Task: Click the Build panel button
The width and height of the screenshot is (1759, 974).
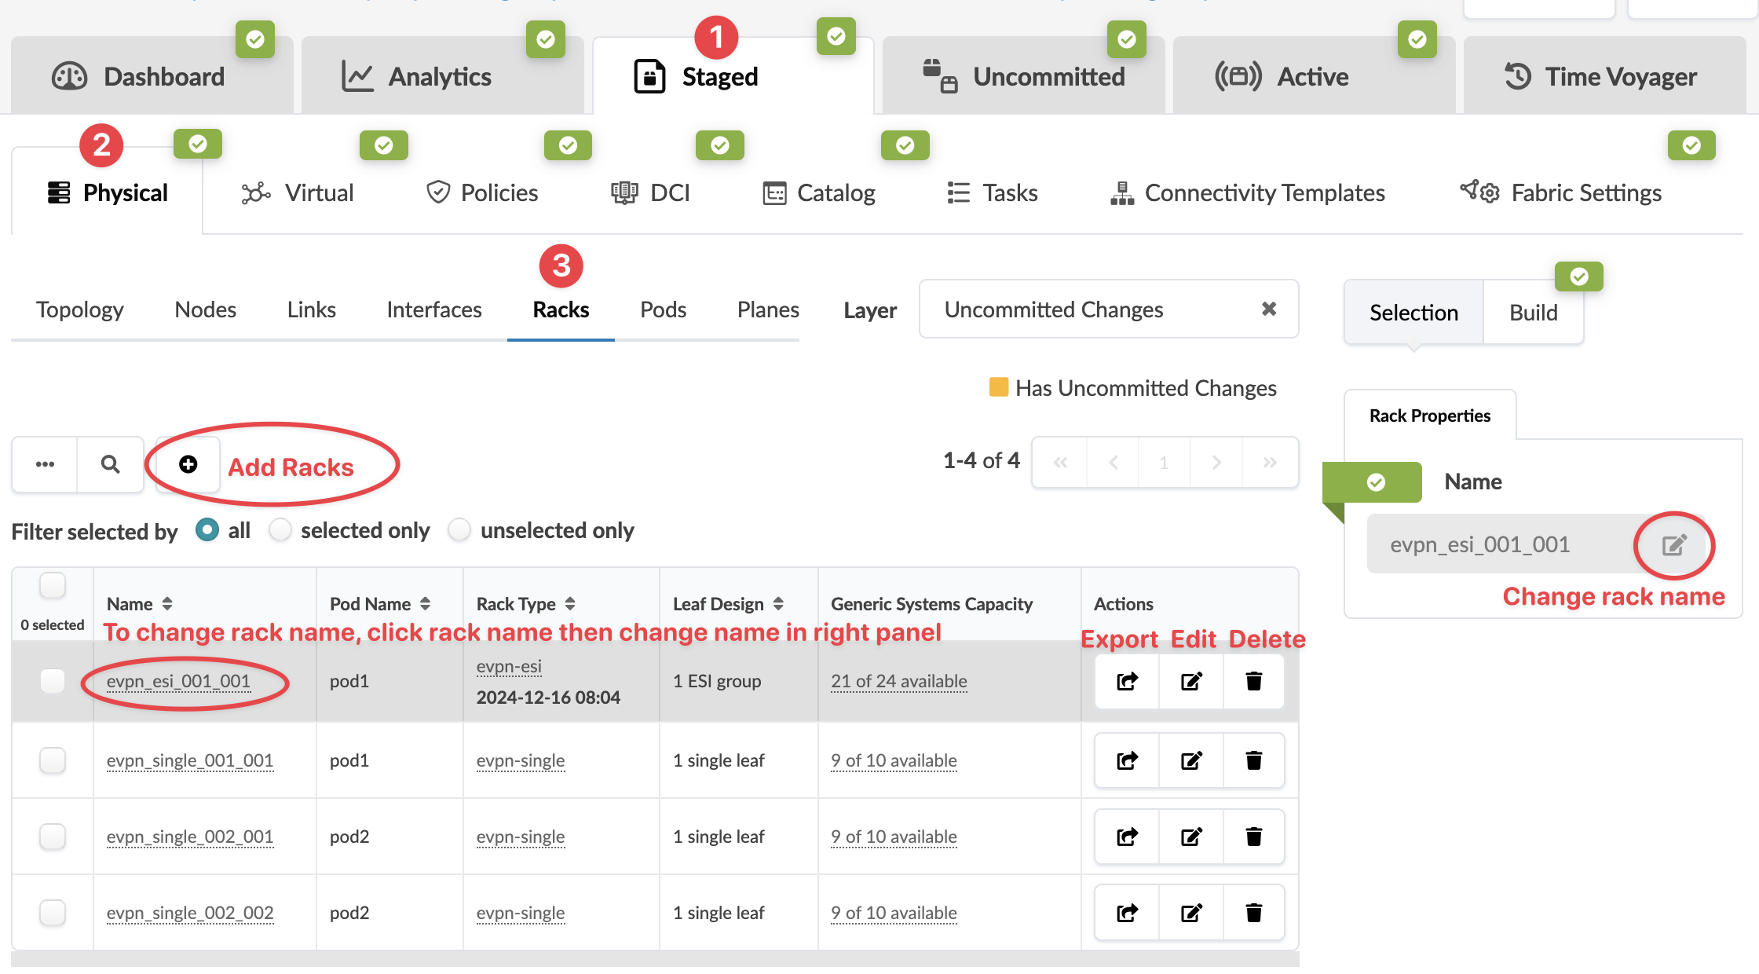Action: [x=1533, y=313]
